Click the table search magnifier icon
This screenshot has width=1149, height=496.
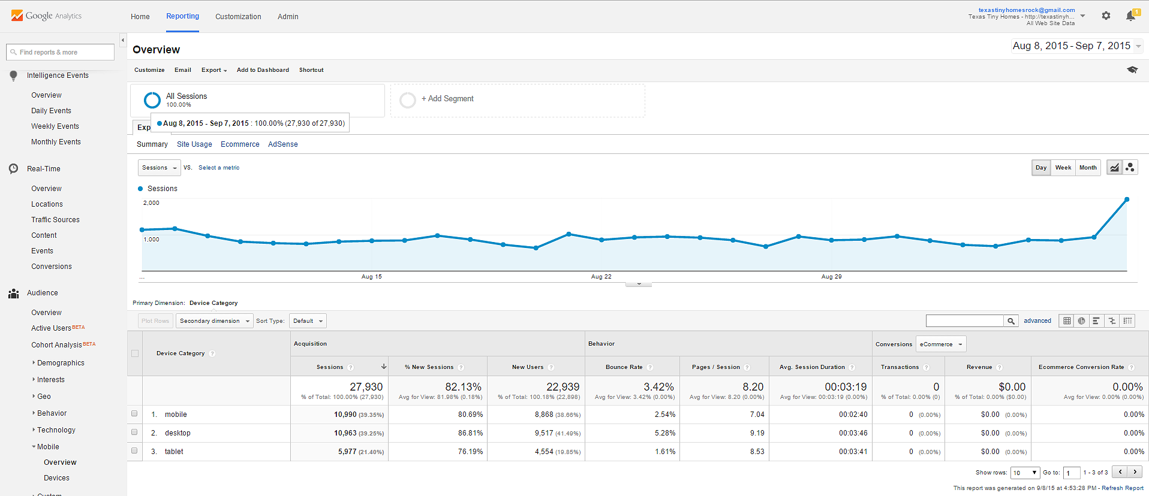(x=1011, y=321)
